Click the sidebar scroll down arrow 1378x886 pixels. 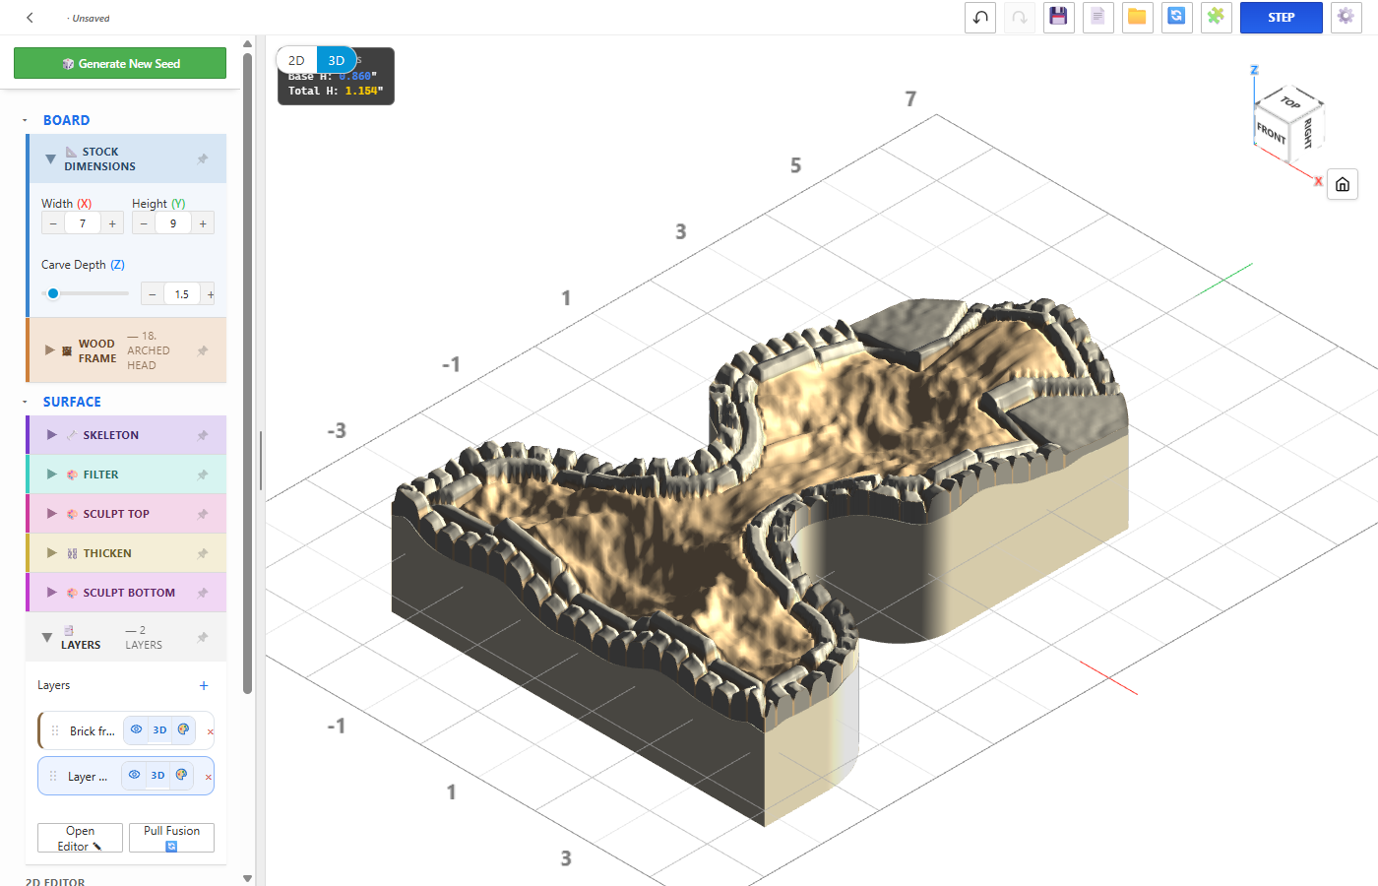click(x=247, y=878)
